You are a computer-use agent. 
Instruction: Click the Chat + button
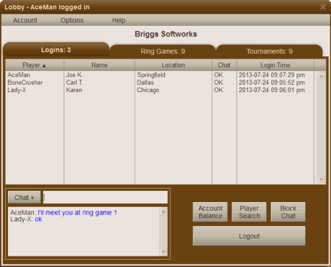click(24, 197)
